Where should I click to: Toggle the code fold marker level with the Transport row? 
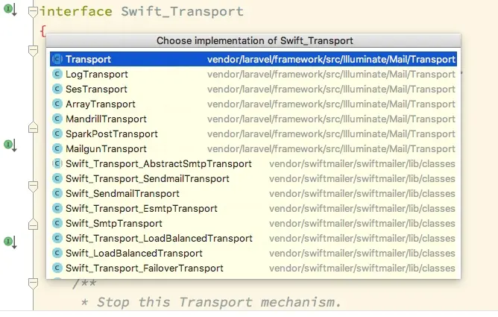[33, 51]
